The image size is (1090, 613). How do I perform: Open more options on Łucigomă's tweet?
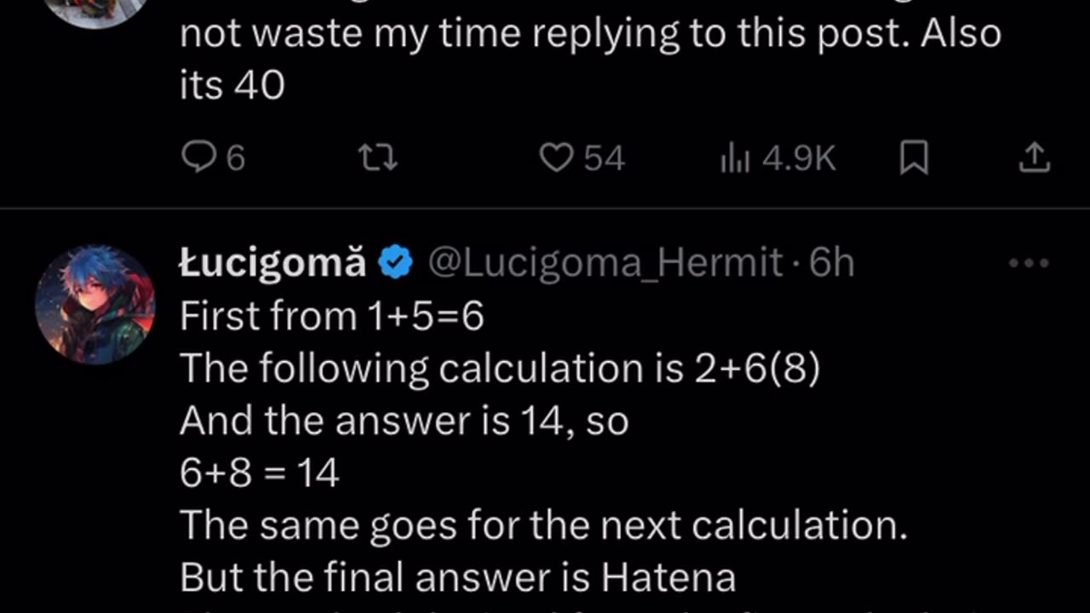pos(1029,263)
